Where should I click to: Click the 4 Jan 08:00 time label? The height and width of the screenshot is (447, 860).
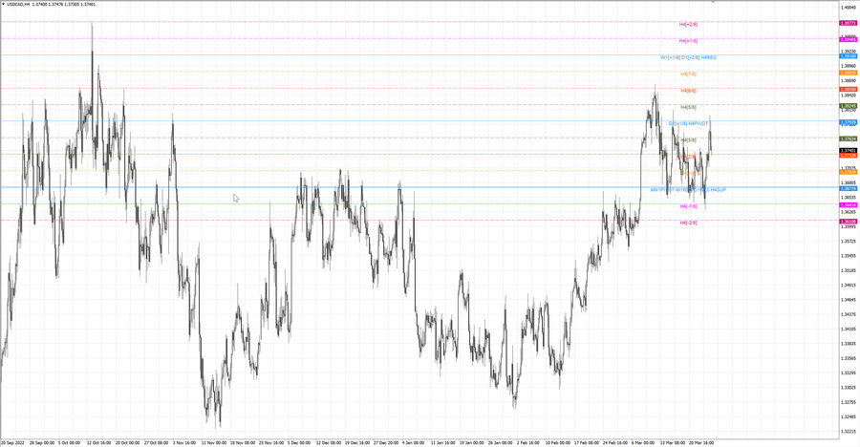pyautogui.click(x=413, y=442)
